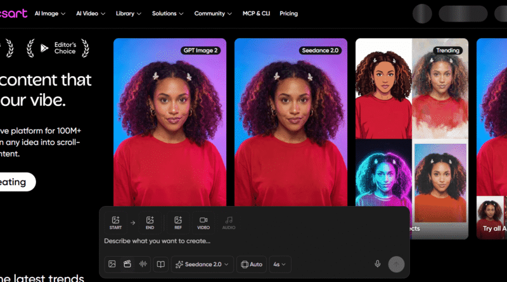507x282 pixels.
Task: Click the prompt description input field
Action: pyautogui.click(x=254, y=241)
